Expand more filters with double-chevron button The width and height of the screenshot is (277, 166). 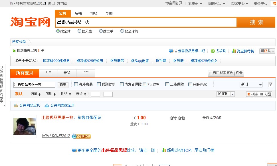[x=270, y=85]
